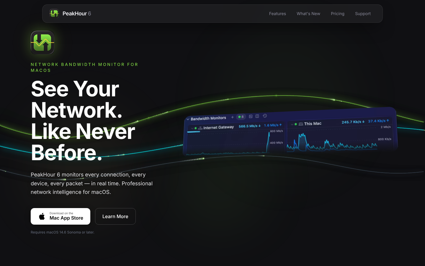This screenshot has width=425, height=266.
Task: Collapse the This Mac monitor chevron
Action: point(292,124)
